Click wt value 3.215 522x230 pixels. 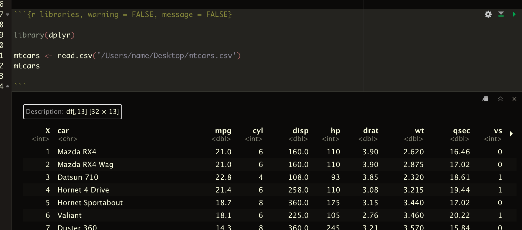click(414, 190)
